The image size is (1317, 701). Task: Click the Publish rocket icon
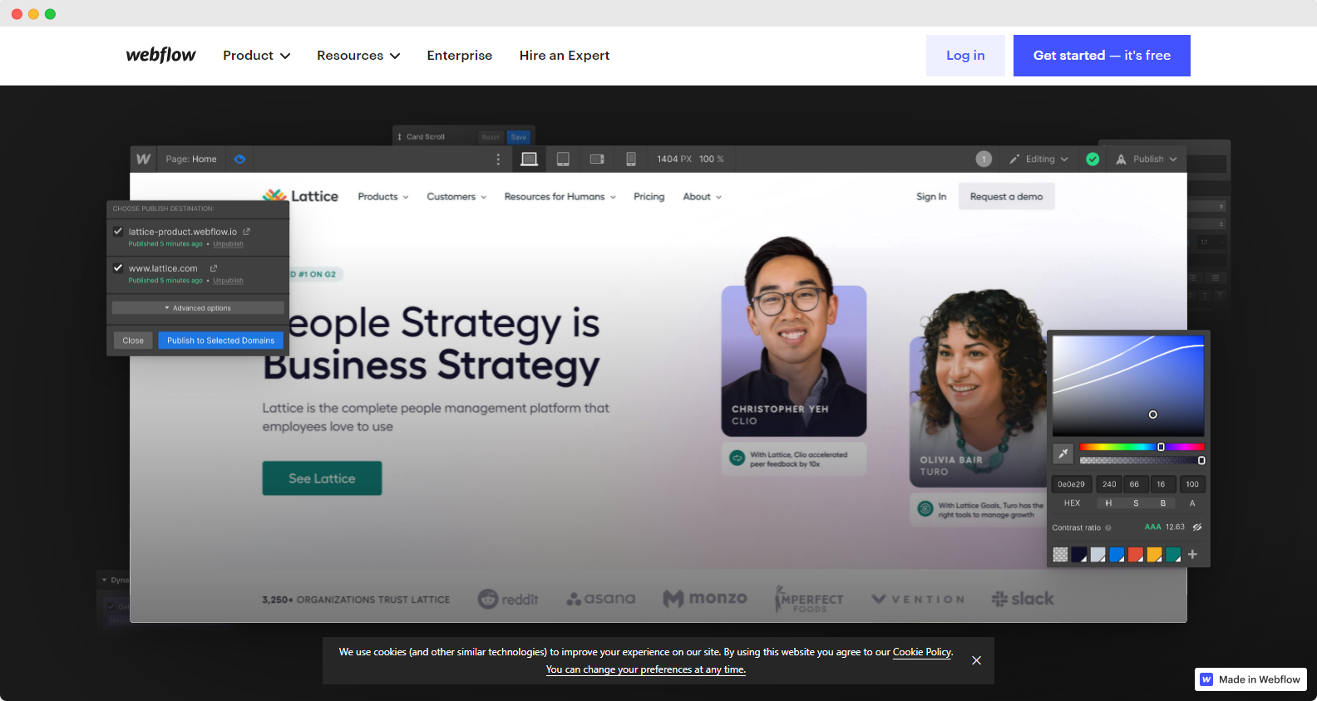[x=1121, y=159]
